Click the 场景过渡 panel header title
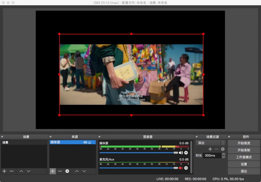 click(x=213, y=137)
